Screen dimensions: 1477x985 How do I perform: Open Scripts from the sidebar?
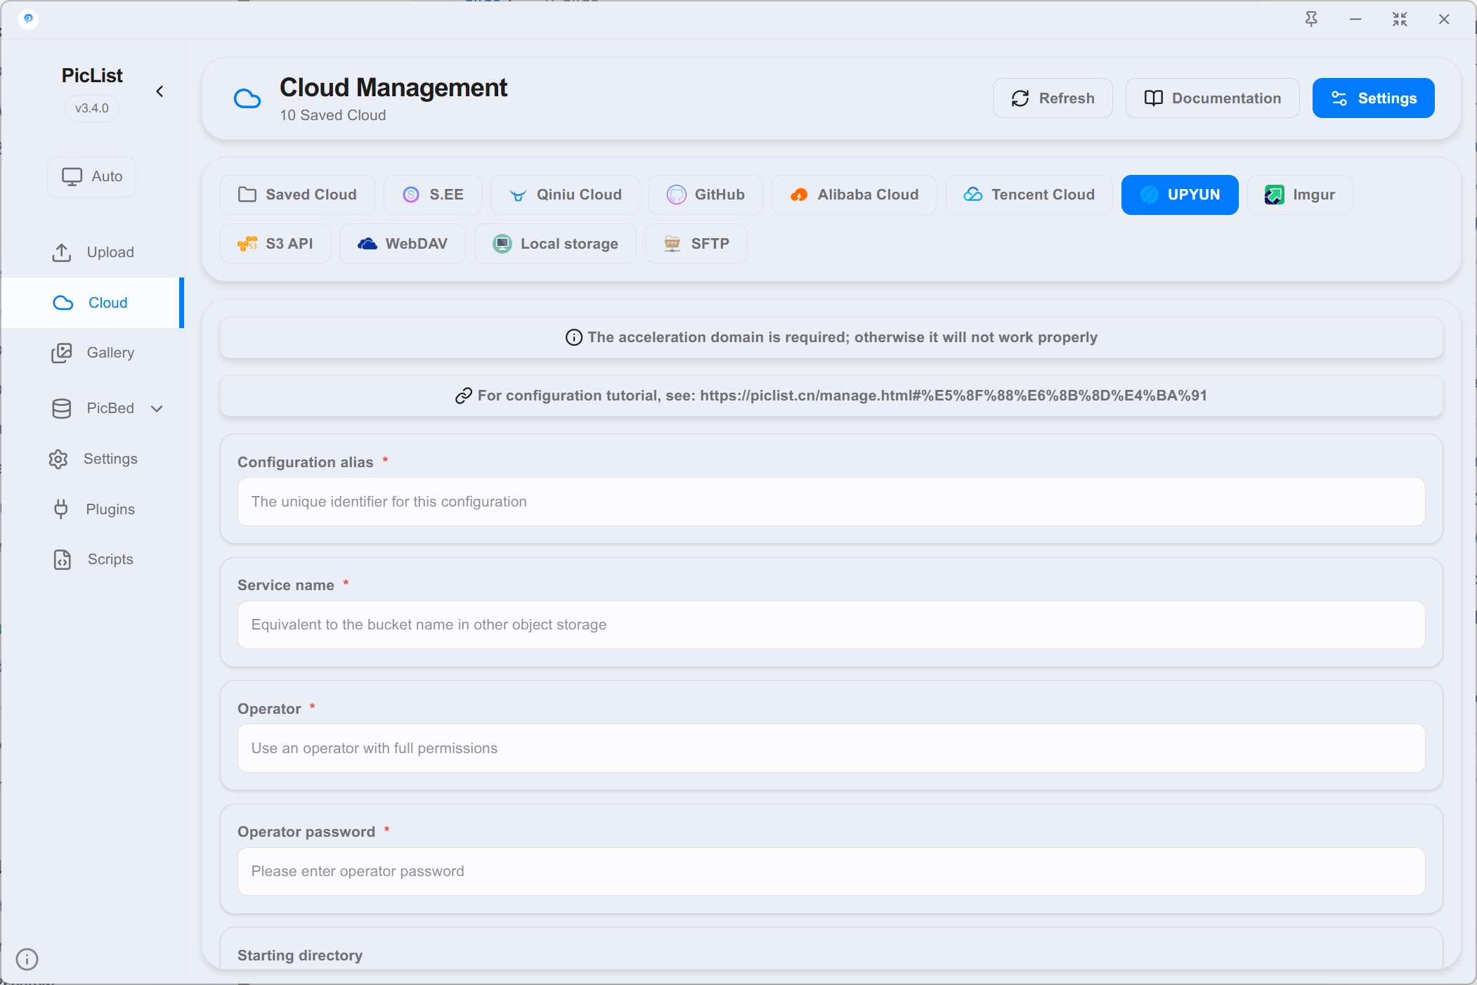[93, 559]
